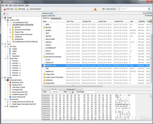
Task: Click the Audio file type icon
Action: (x=10, y=54)
